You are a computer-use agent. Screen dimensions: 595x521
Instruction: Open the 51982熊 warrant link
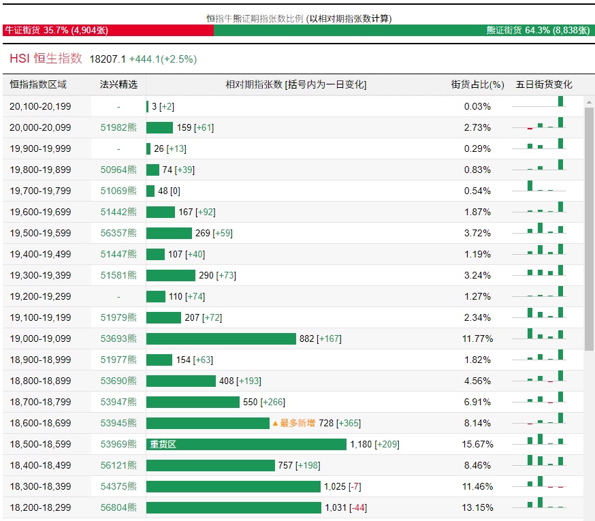pyautogui.click(x=118, y=127)
